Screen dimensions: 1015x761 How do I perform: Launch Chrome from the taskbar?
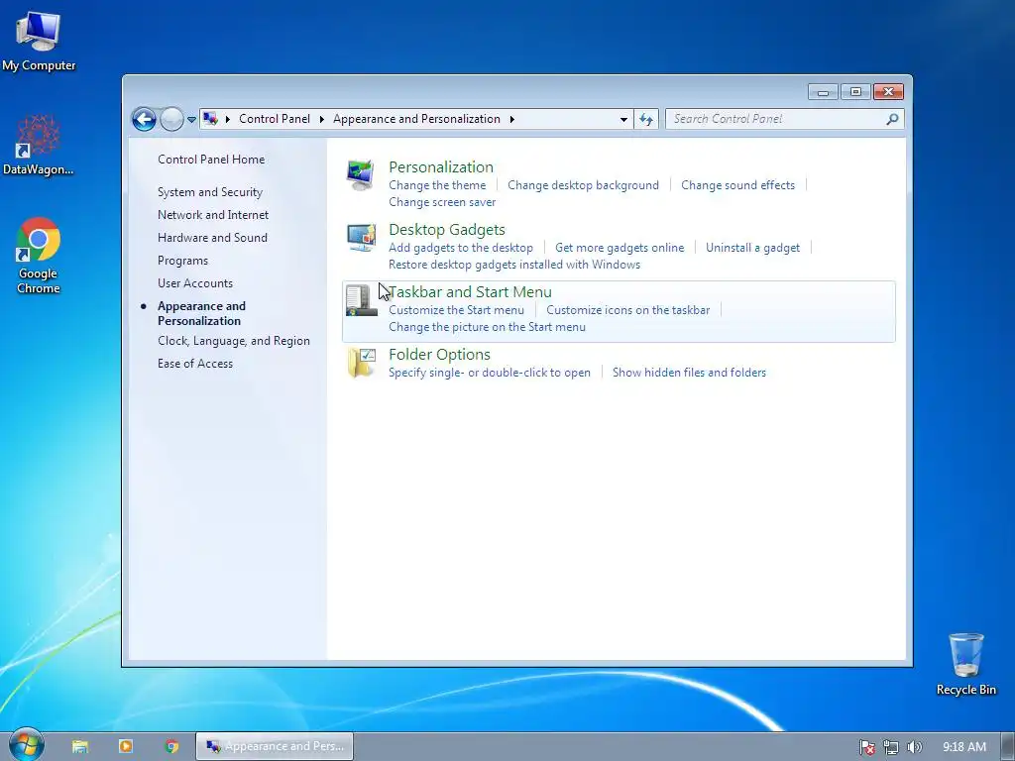pos(171,746)
